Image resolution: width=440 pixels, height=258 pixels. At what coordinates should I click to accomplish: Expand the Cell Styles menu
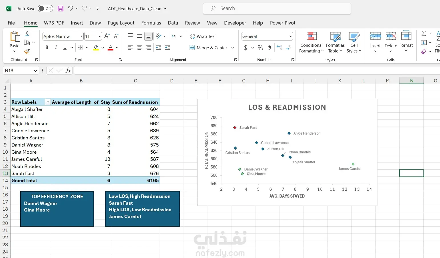coord(354,42)
